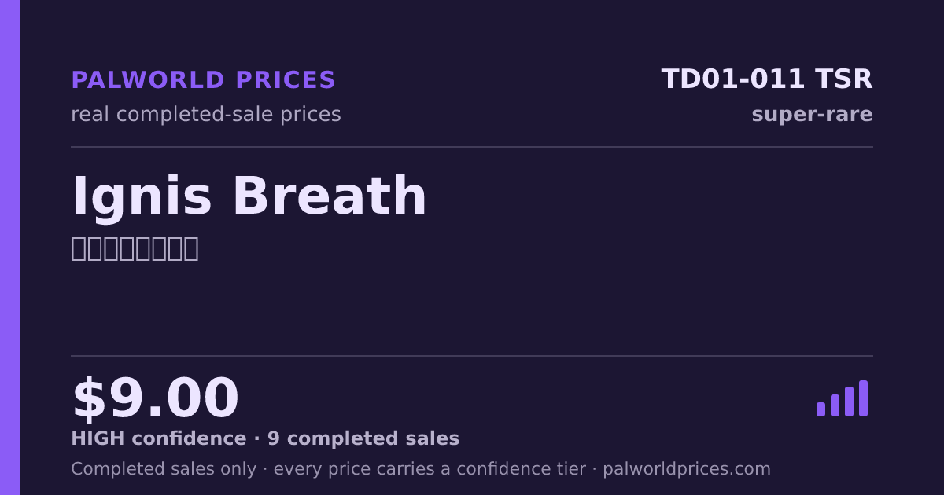This screenshot has width=944, height=495.
Task: Click the purple accent stripe at left edge
Action: point(10,247)
